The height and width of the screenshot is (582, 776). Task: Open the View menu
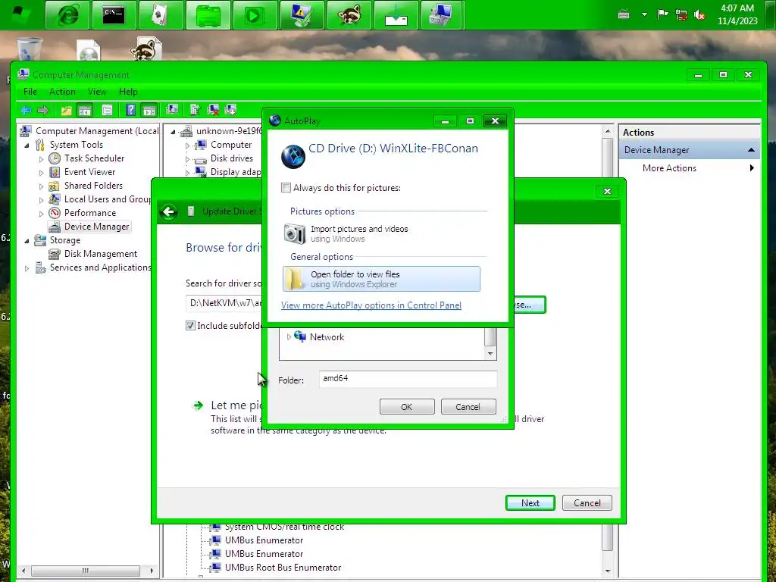pyautogui.click(x=97, y=92)
